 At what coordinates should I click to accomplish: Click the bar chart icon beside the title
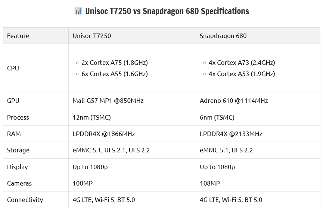tap(78, 11)
